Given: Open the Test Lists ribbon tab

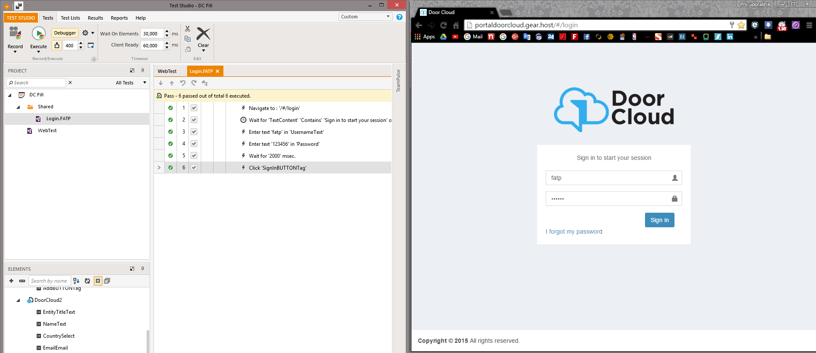Looking at the screenshot, I should coord(70,18).
